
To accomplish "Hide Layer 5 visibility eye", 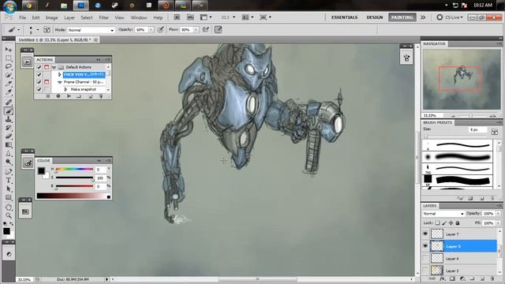I will pos(425,246).
